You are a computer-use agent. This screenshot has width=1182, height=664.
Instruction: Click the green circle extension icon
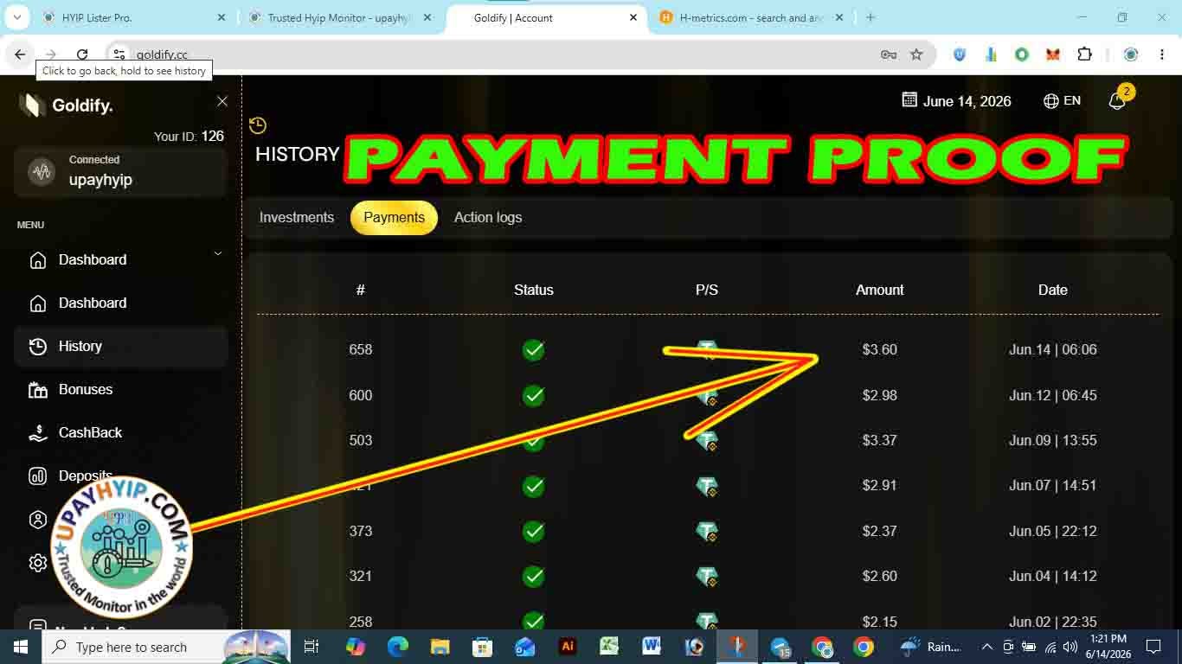[1022, 54]
